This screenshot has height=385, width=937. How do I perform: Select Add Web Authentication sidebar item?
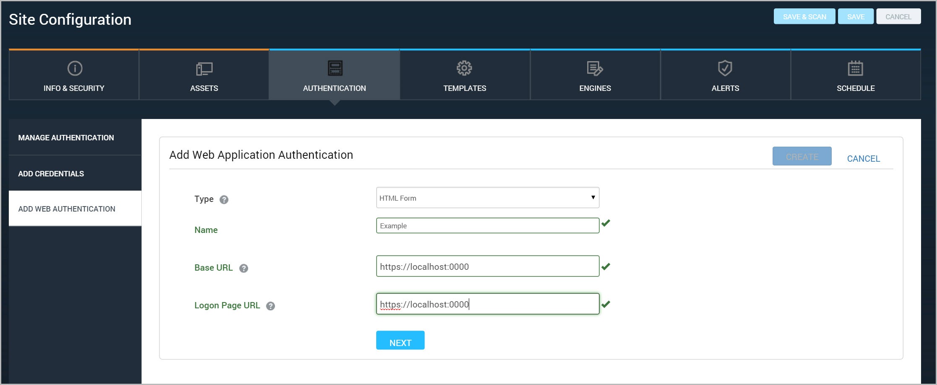tap(67, 209)
